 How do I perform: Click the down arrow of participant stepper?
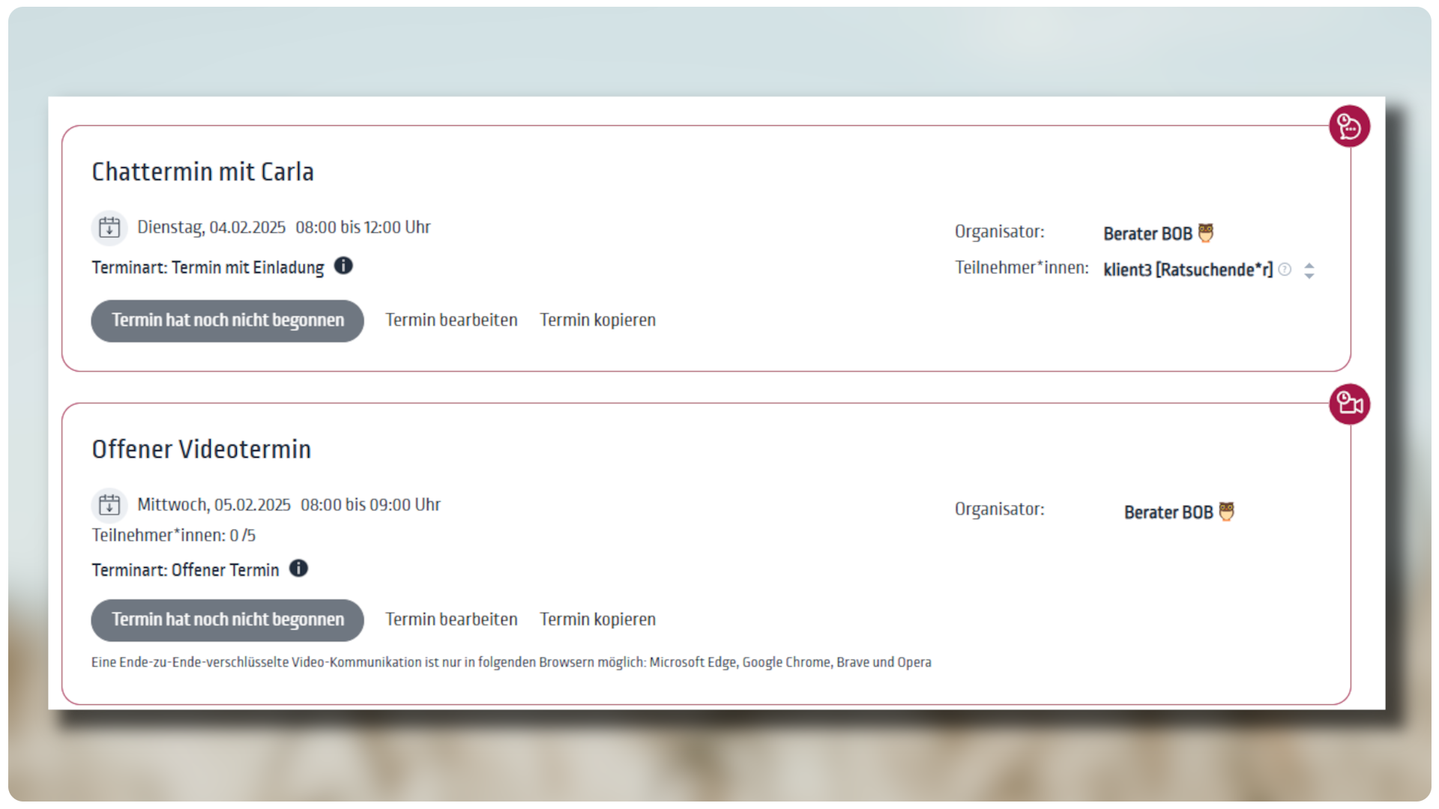tap(1309, 276)
